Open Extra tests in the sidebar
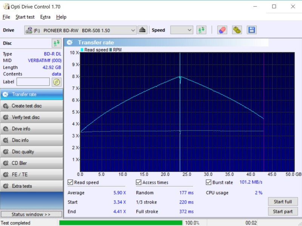 (x=32, y=186)
